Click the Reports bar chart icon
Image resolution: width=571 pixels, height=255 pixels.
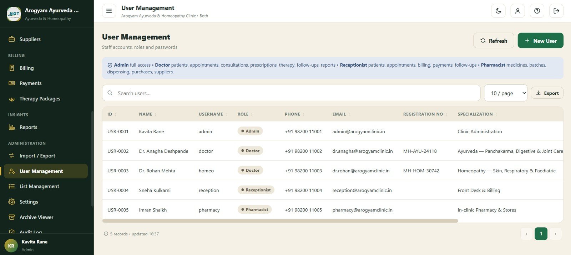[12, 127]
